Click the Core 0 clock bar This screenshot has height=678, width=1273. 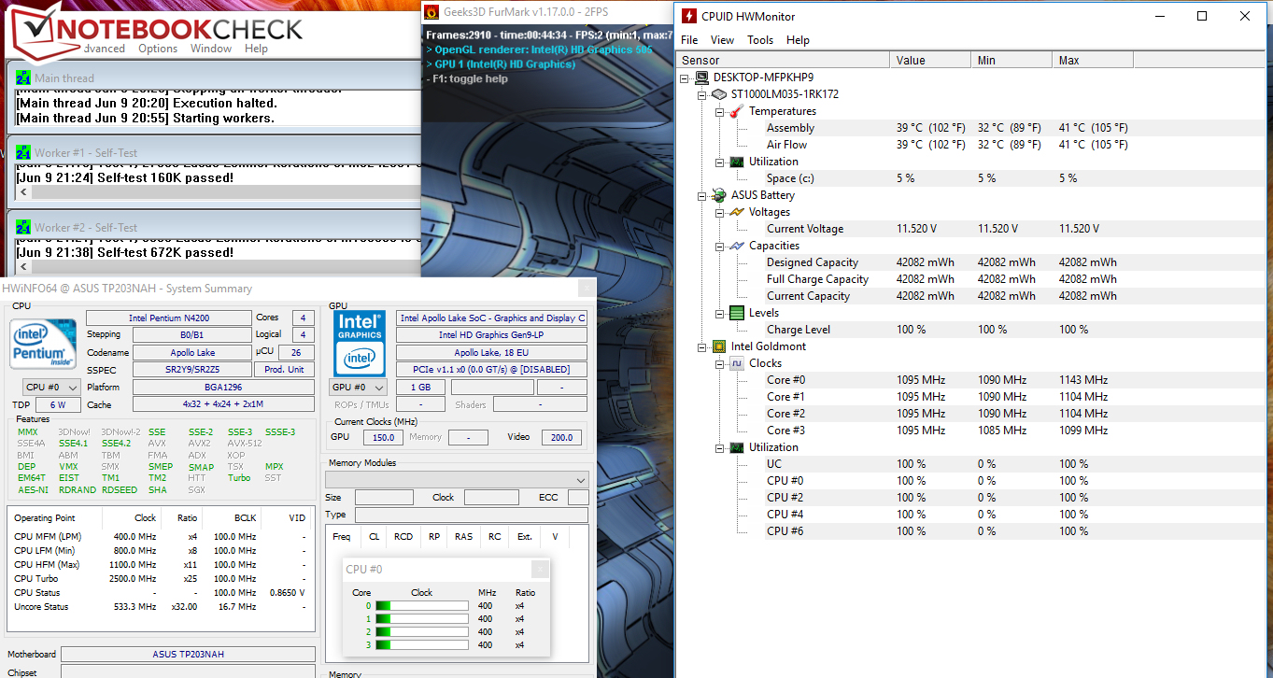point(421,606)
